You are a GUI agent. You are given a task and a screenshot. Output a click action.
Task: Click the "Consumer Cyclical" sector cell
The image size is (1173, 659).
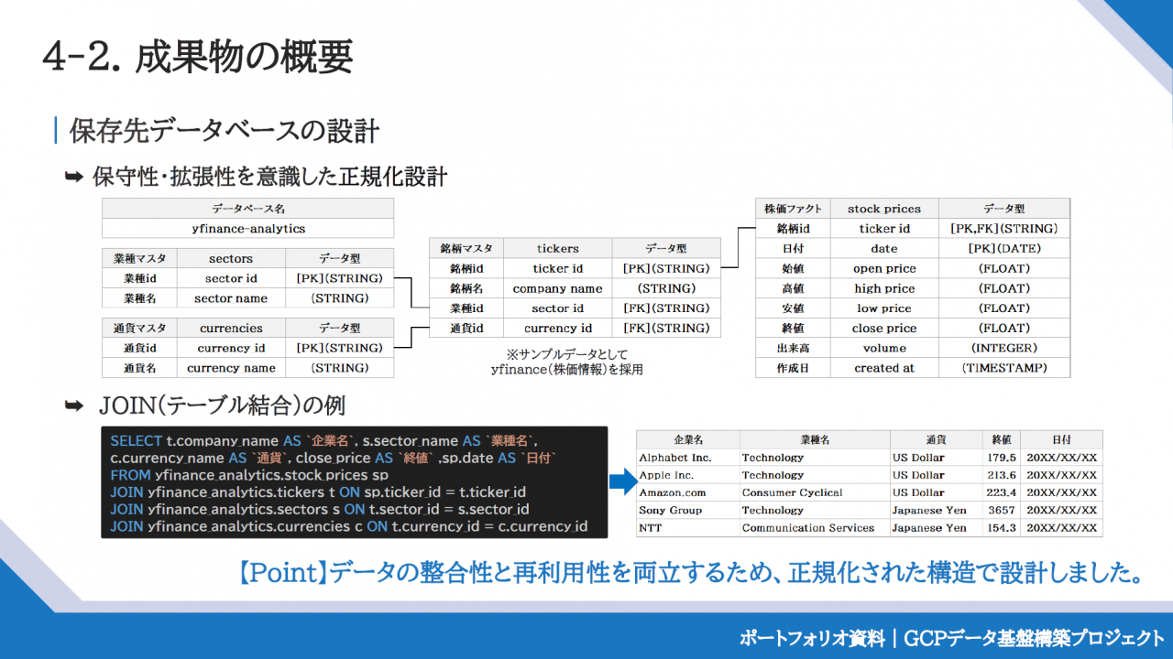815,492
